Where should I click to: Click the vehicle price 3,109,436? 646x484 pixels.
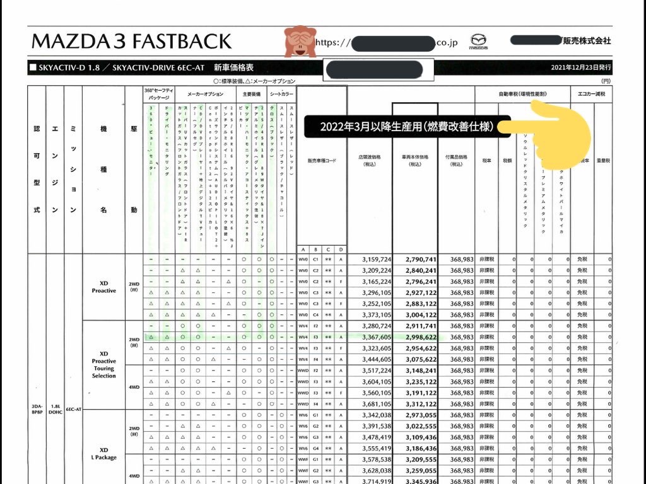tap(421, 437)
